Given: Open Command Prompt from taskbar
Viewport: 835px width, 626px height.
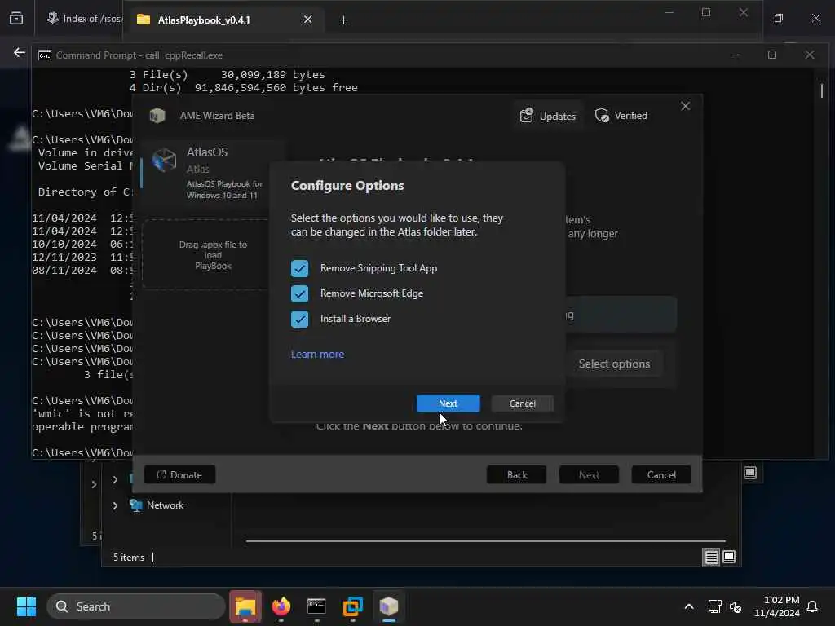Looking at the screenshot, I should (x=316, y=606).
